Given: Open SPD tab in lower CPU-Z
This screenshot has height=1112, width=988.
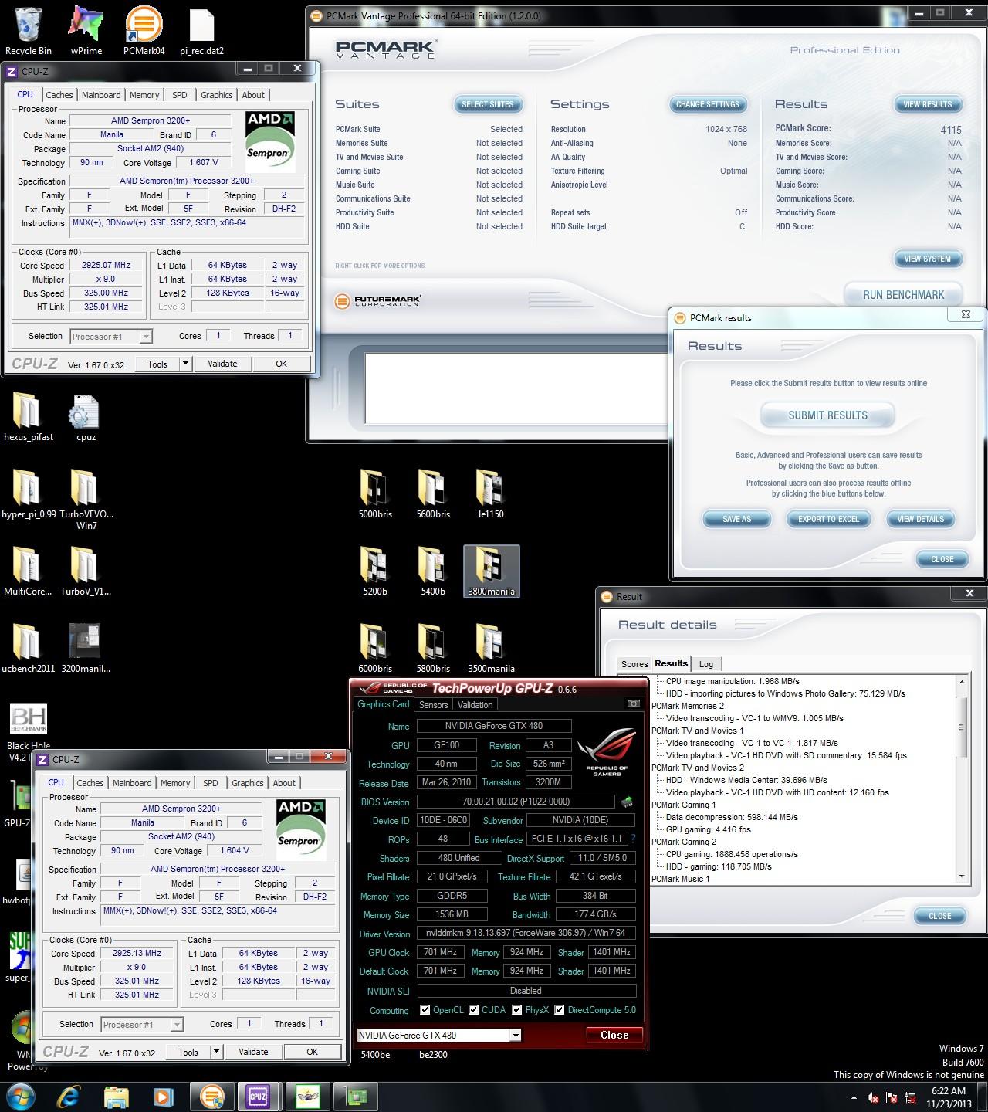Looking at the screenshot, I should point(211,783).
